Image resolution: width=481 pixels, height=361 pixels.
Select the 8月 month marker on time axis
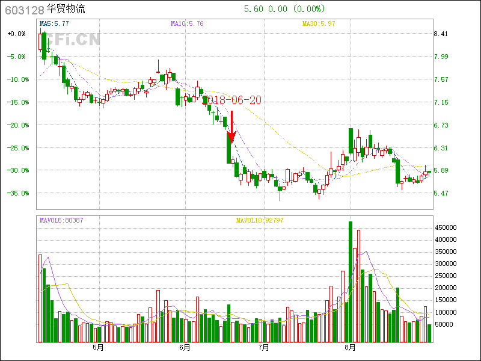[x=351, y=348]
